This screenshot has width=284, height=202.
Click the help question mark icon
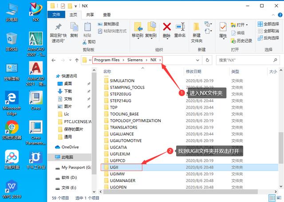pyautogui.click(x=280, y=15)
